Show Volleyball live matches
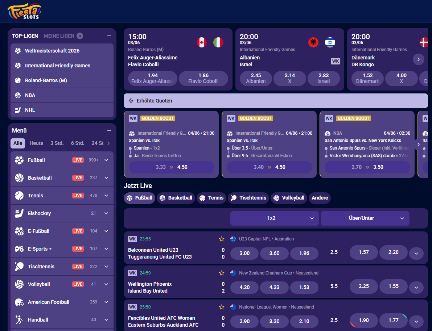This screenshot has width=432, height=331. (289, 198)
